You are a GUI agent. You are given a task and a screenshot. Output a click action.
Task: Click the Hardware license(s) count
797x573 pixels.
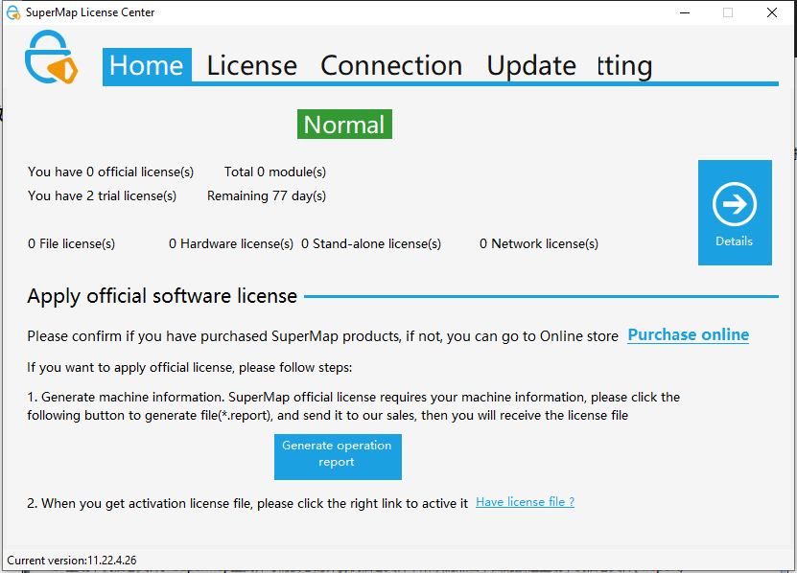pos(231,243)
